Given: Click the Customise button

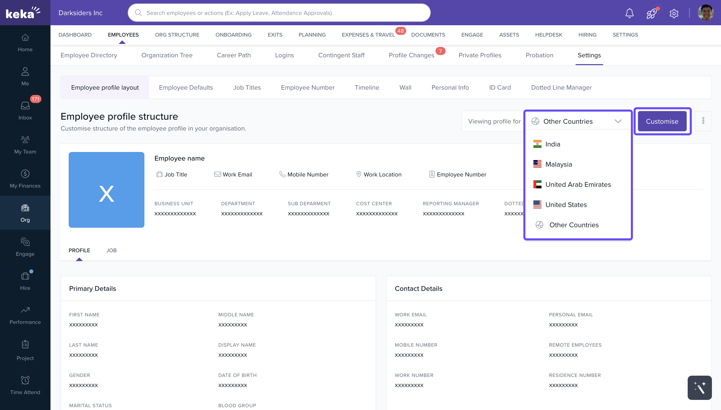Looking at the screenshot, I should point(662,121).
